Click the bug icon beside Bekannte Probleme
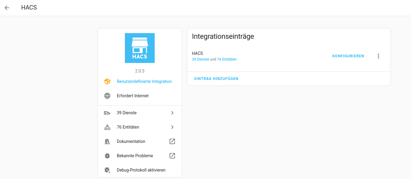This screenshot has width=411, height=179. 107,156
